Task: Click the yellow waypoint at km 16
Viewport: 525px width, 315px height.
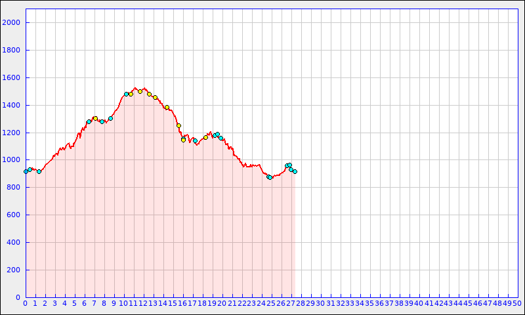Action: click(x=183, y=140)
